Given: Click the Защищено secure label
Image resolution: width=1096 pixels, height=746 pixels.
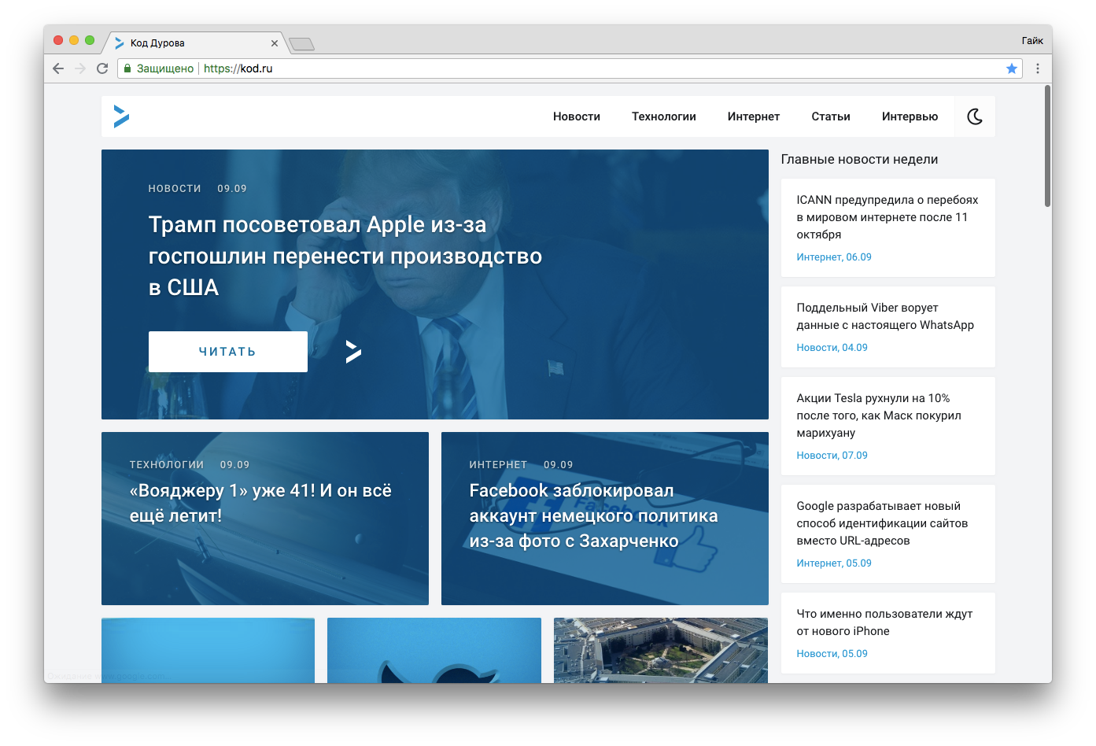Looking at the screenshot, I should pos(165,68).
